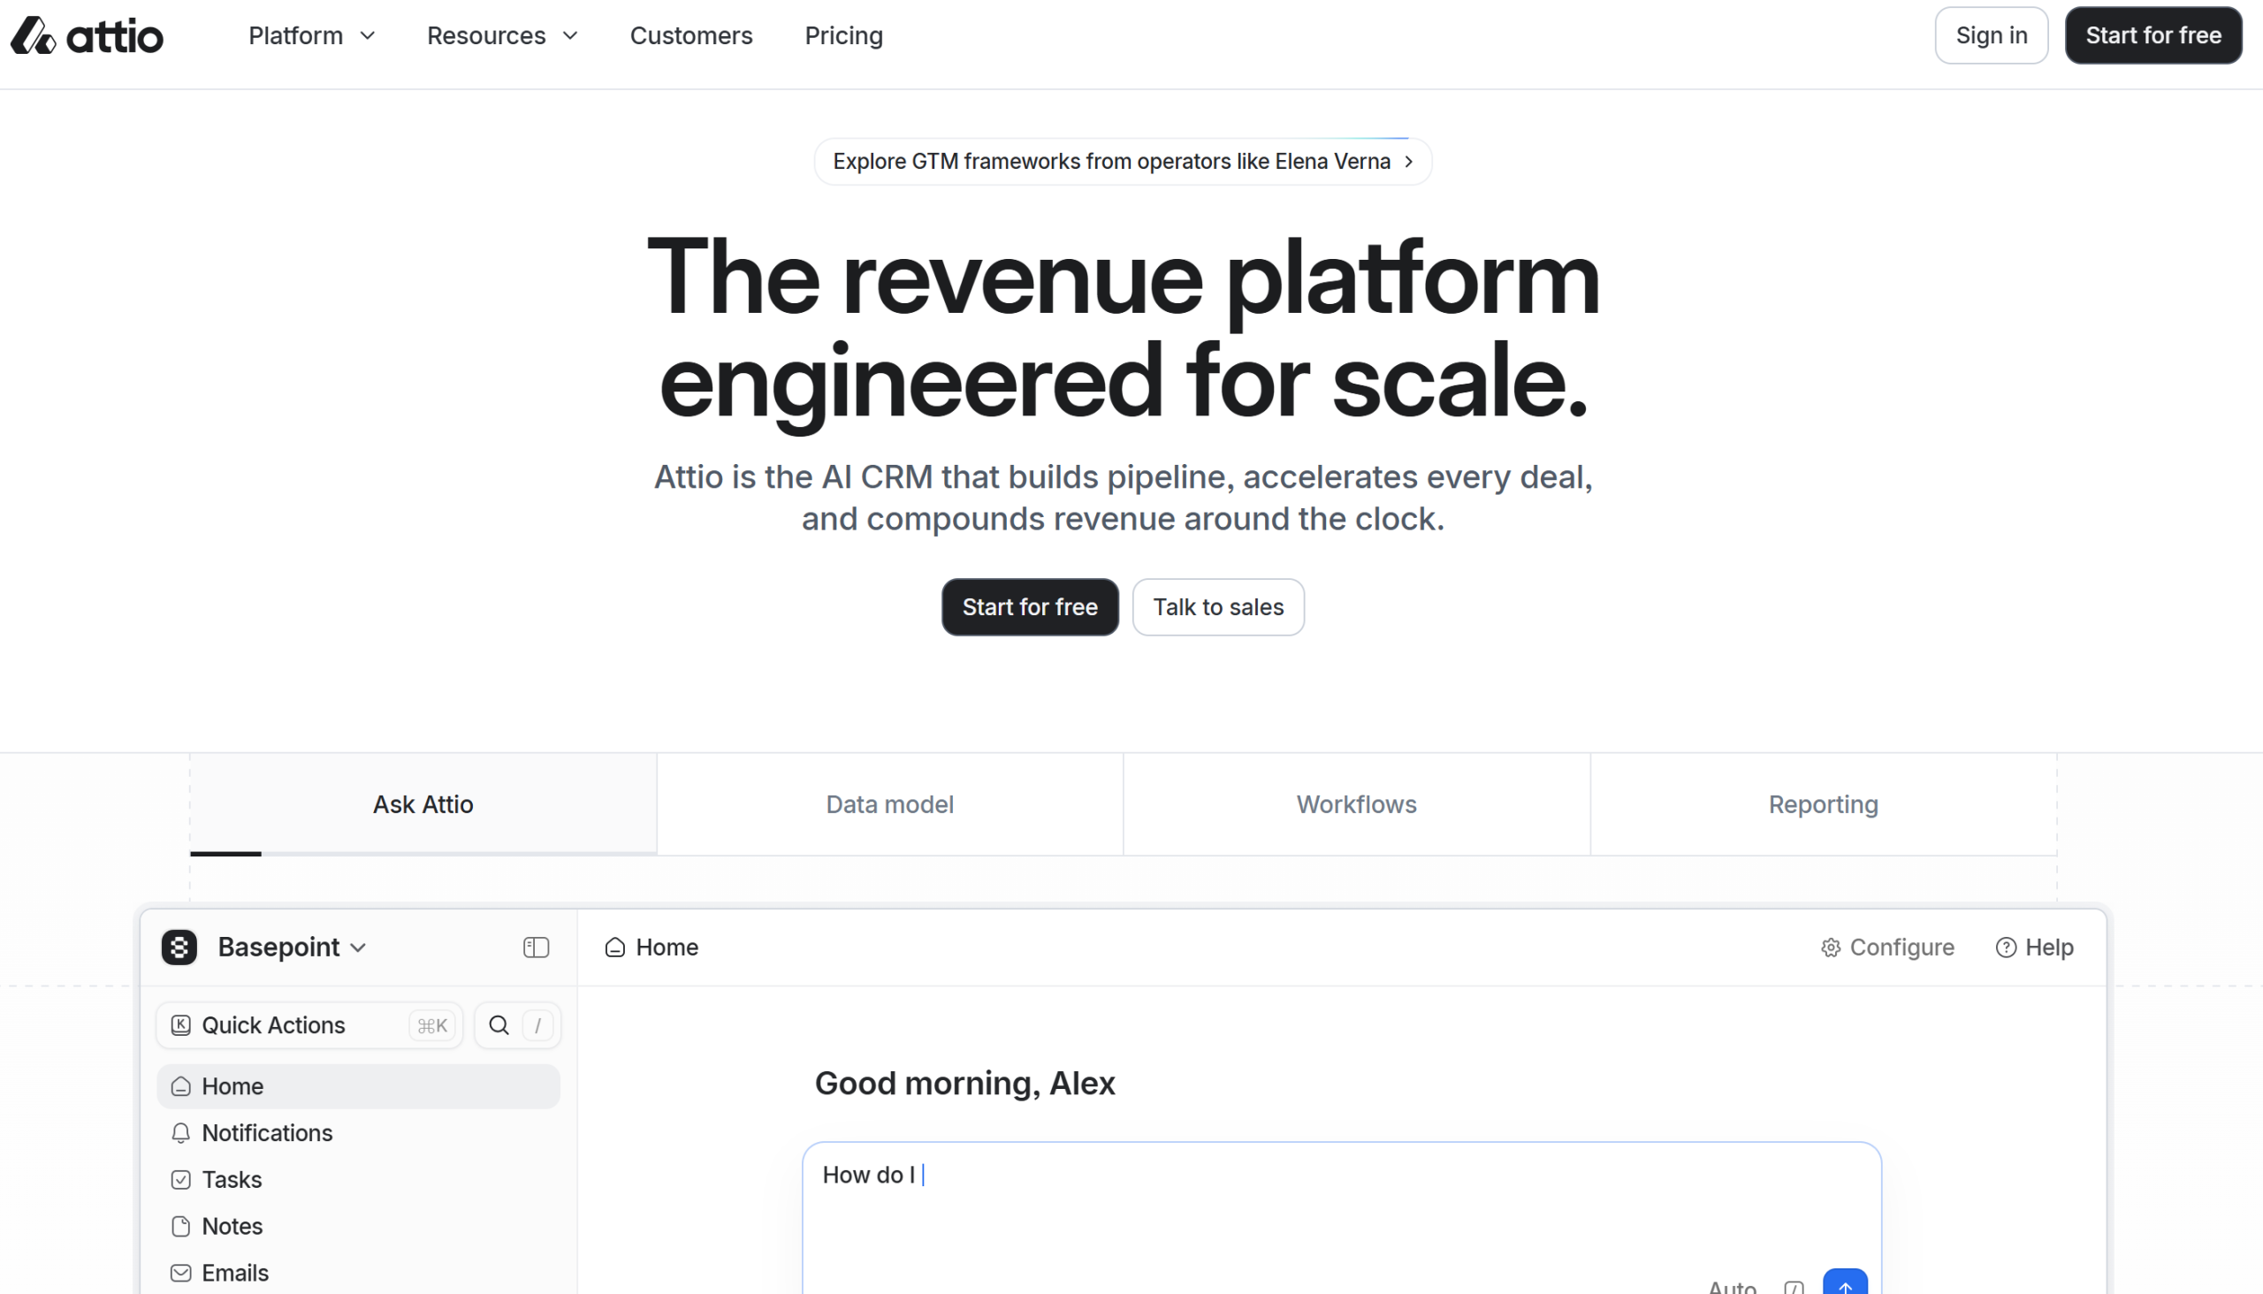Open the Auto mode selector
Screen dimensions: 2263x1294
[1732, 1286]
